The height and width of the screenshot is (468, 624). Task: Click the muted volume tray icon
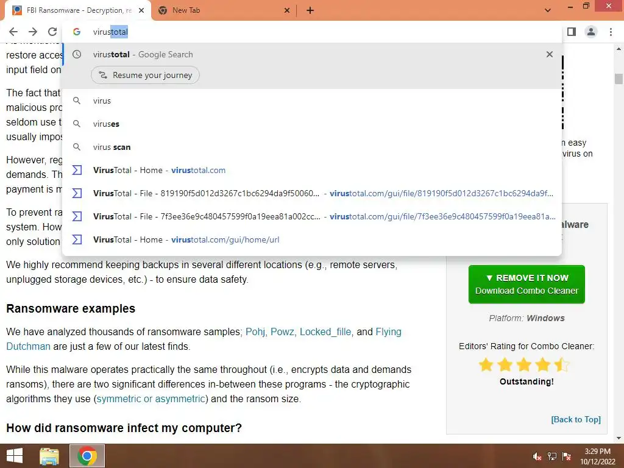point(537,456)
